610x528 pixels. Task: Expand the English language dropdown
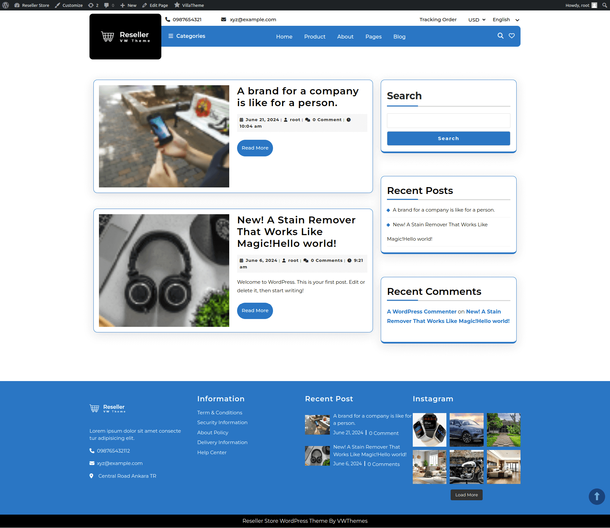506,20
